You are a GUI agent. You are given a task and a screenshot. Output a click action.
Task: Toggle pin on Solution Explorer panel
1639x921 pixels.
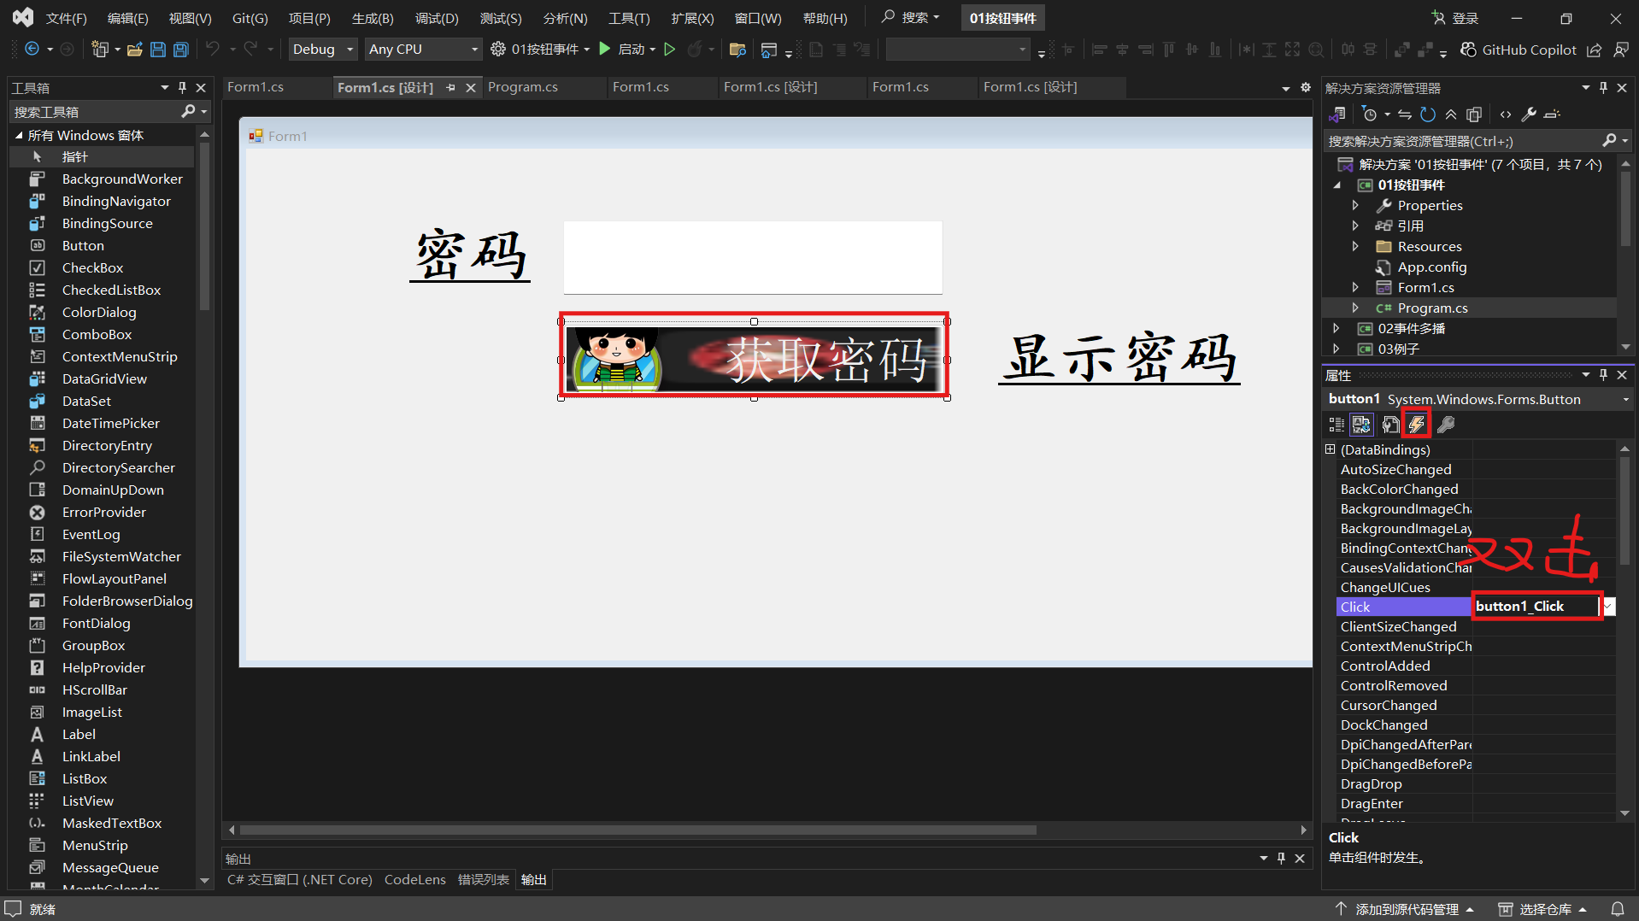(1603, 87)
